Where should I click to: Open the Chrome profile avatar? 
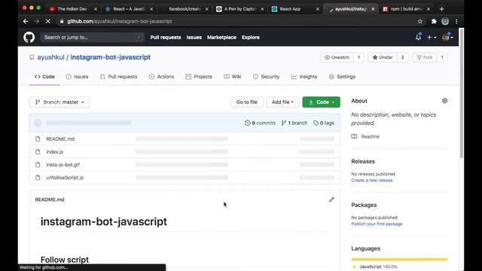tap(445, 21)
